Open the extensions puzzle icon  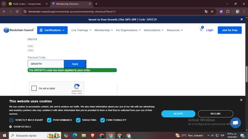[228, 12]
